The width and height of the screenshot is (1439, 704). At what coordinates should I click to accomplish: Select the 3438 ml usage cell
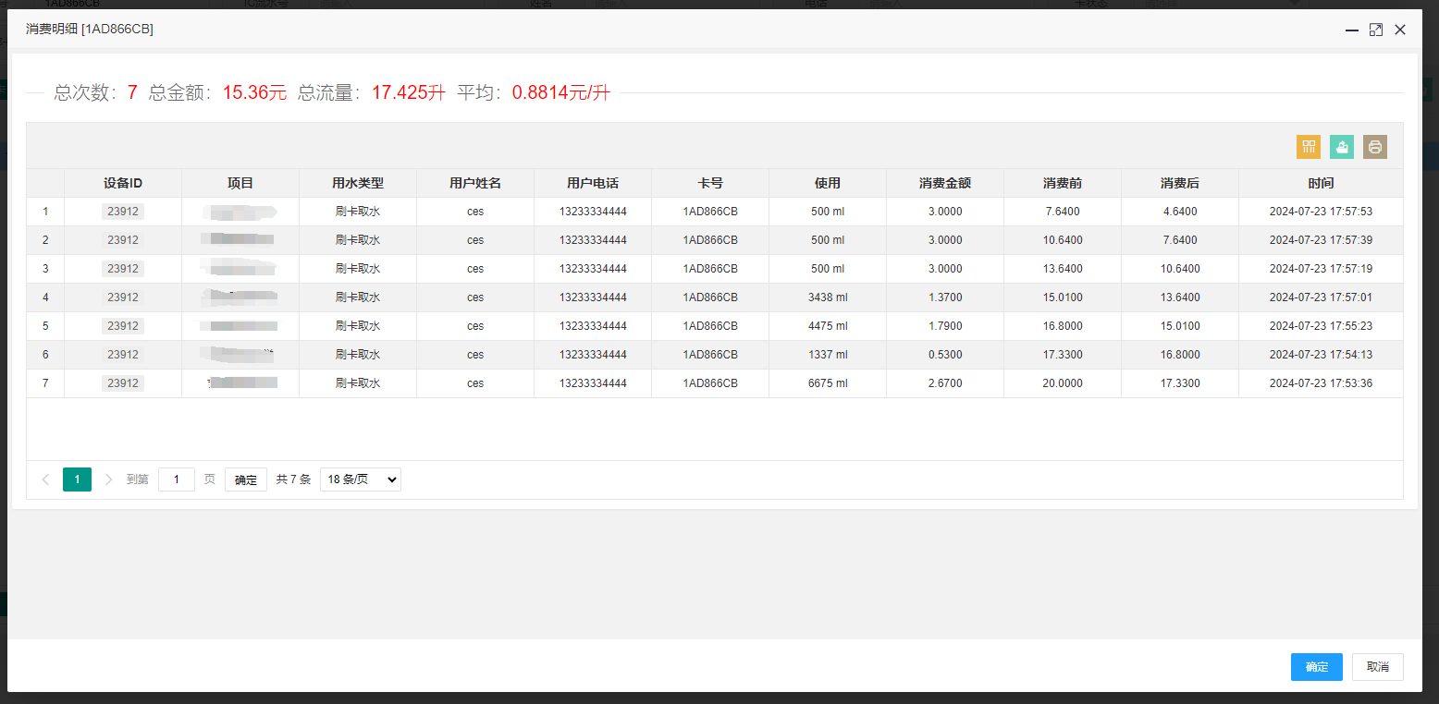click(x=828, y=297)
